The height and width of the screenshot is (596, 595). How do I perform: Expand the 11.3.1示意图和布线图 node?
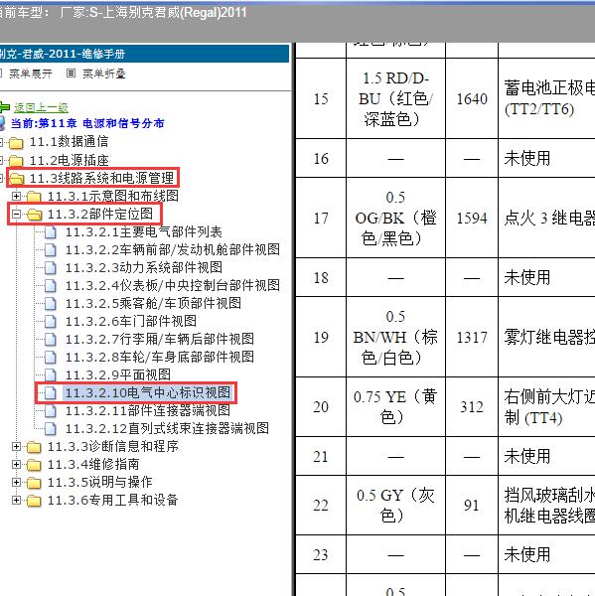pyautogui.click(x=16, y=196)
